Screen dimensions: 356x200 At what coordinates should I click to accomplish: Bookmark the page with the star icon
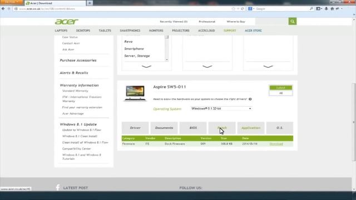tap(233, 9)
